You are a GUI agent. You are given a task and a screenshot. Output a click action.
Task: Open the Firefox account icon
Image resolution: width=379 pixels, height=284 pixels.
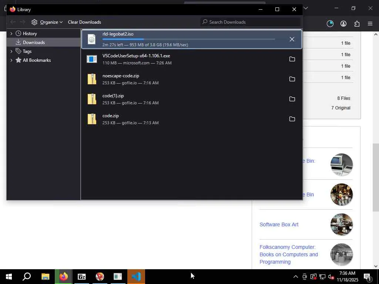[x=343, y=24]
